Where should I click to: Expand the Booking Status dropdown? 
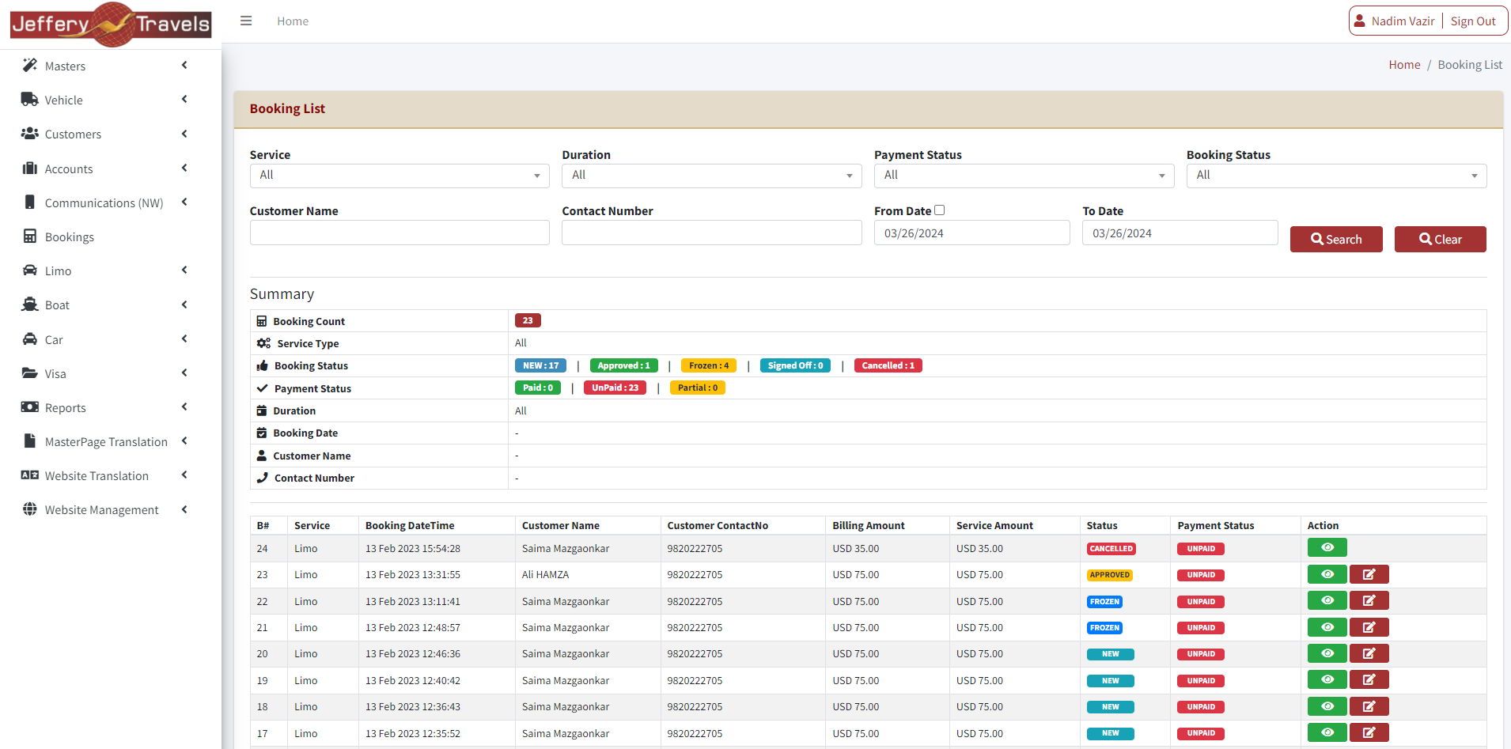point(1336,176)
